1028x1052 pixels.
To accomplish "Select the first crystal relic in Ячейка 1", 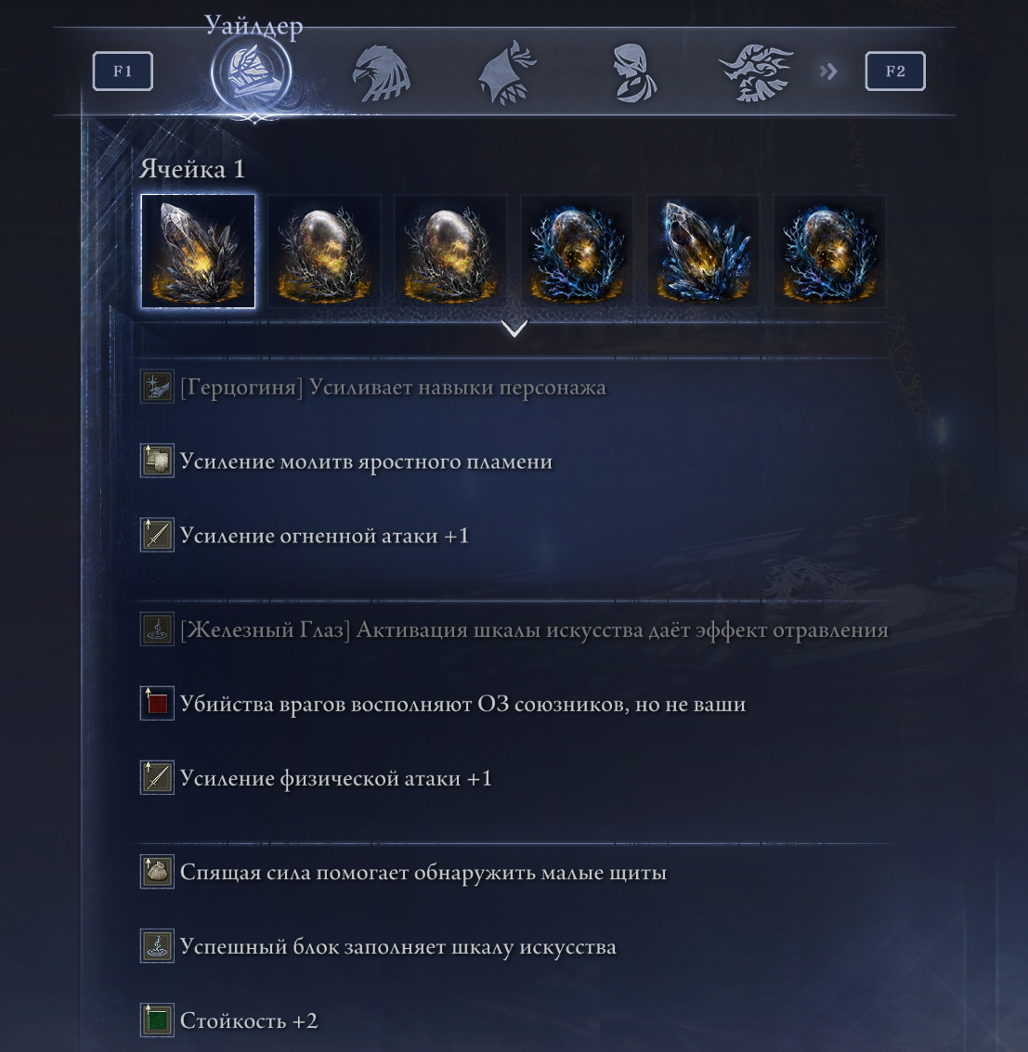I will [198, 251].
